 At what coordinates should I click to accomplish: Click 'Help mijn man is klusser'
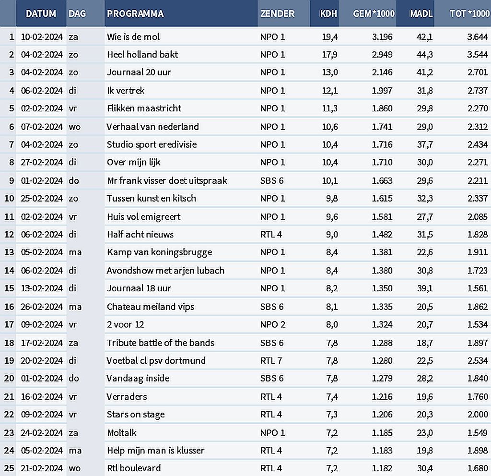pos(156,451)
